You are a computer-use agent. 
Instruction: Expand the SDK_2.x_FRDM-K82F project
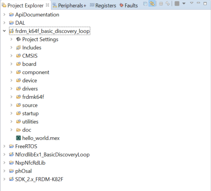(4, 179)
